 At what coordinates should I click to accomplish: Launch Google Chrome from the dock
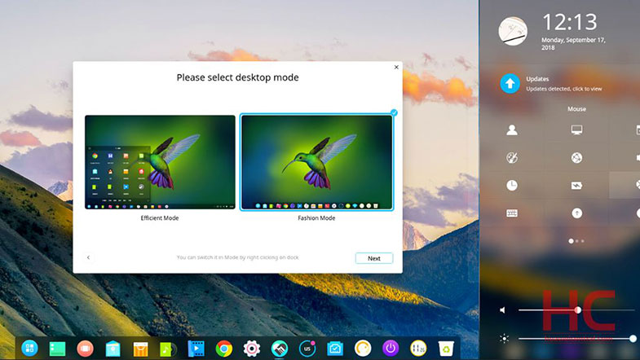[x=223, y=349]
